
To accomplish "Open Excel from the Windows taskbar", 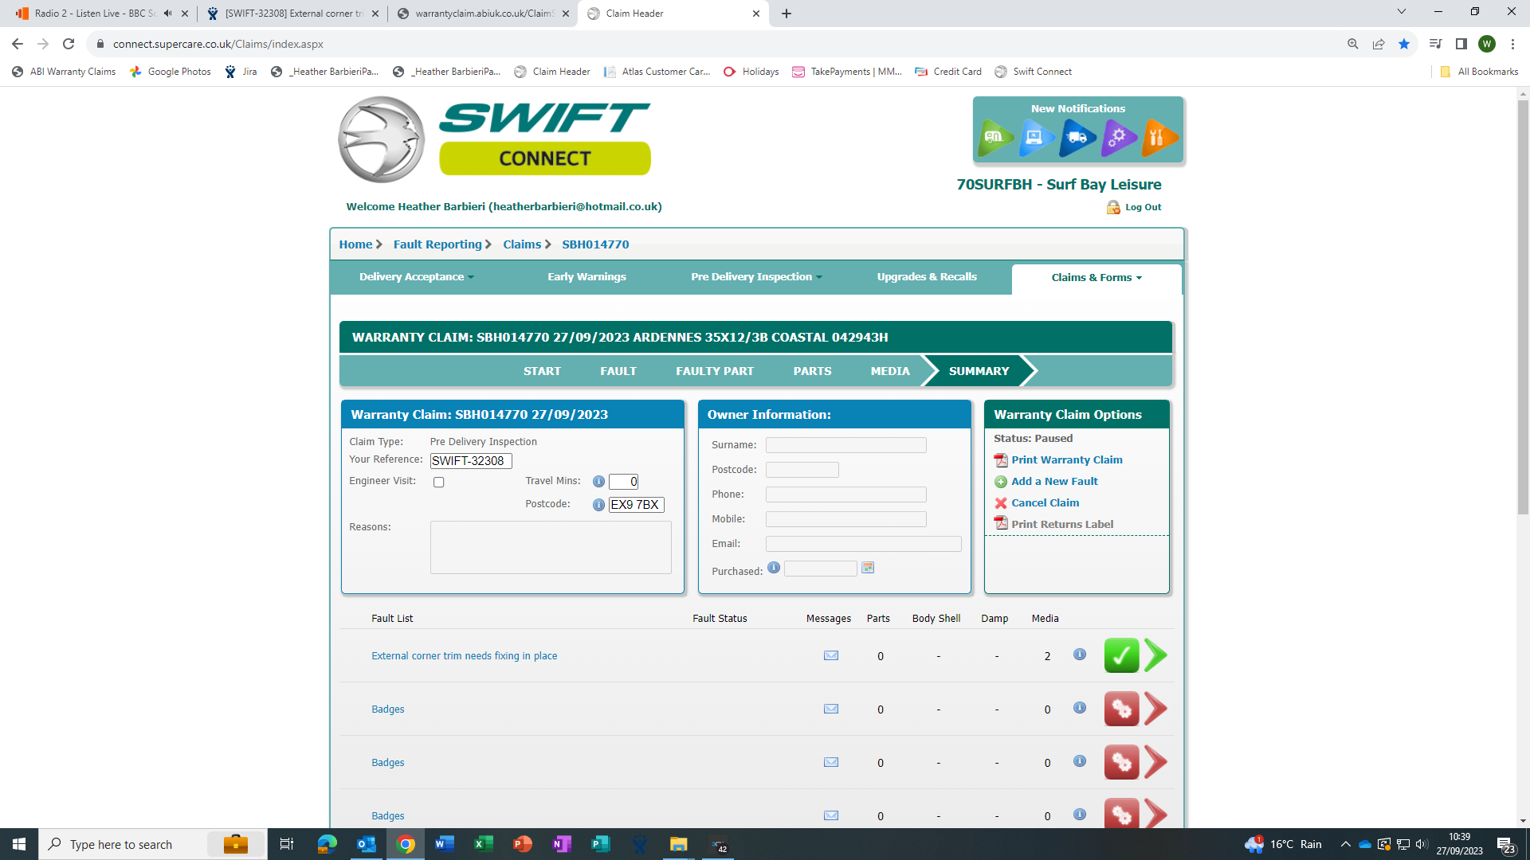I will 483,844.
